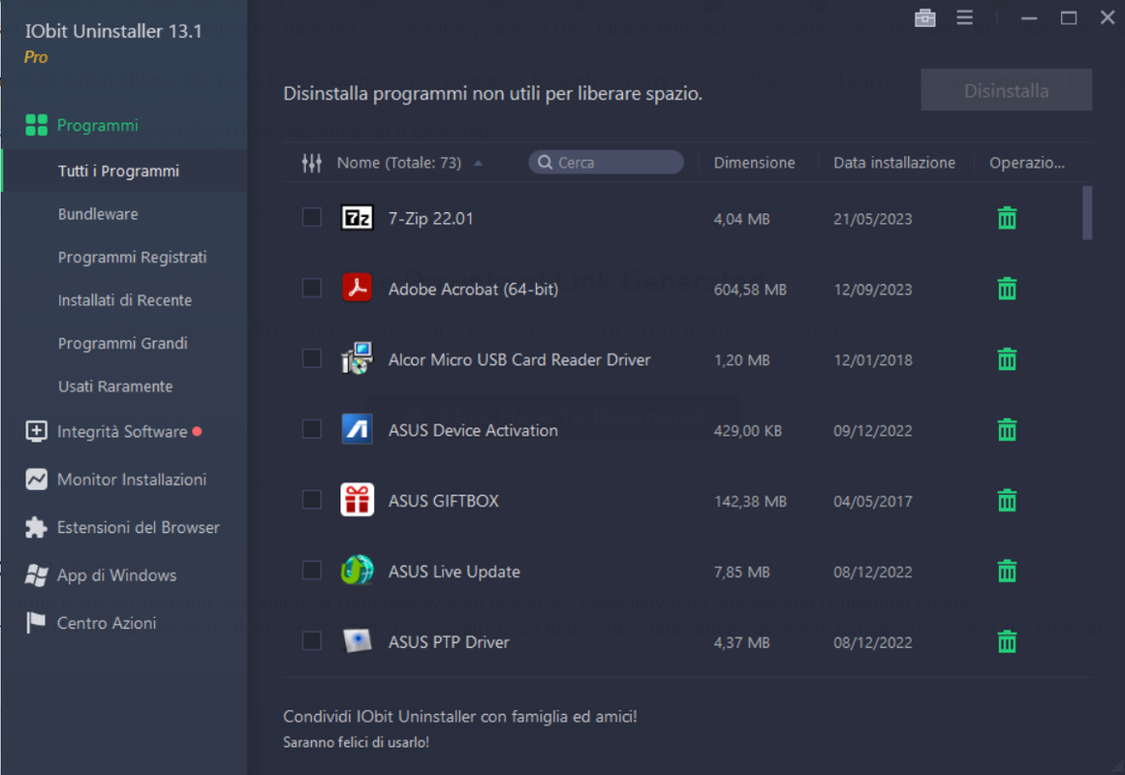Viewport: 1125px width, 775px height.
Task: Click the 604,58 MB size value
Action: point(750,290)
